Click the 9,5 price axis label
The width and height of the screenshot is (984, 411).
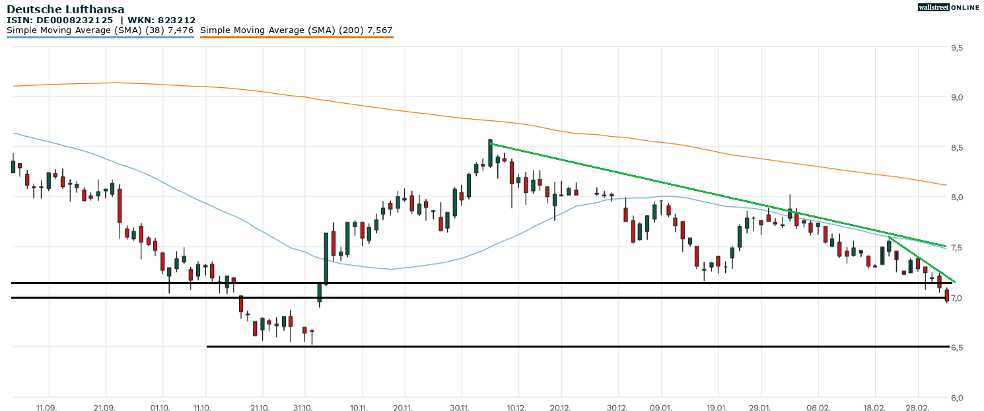(956, 48)
